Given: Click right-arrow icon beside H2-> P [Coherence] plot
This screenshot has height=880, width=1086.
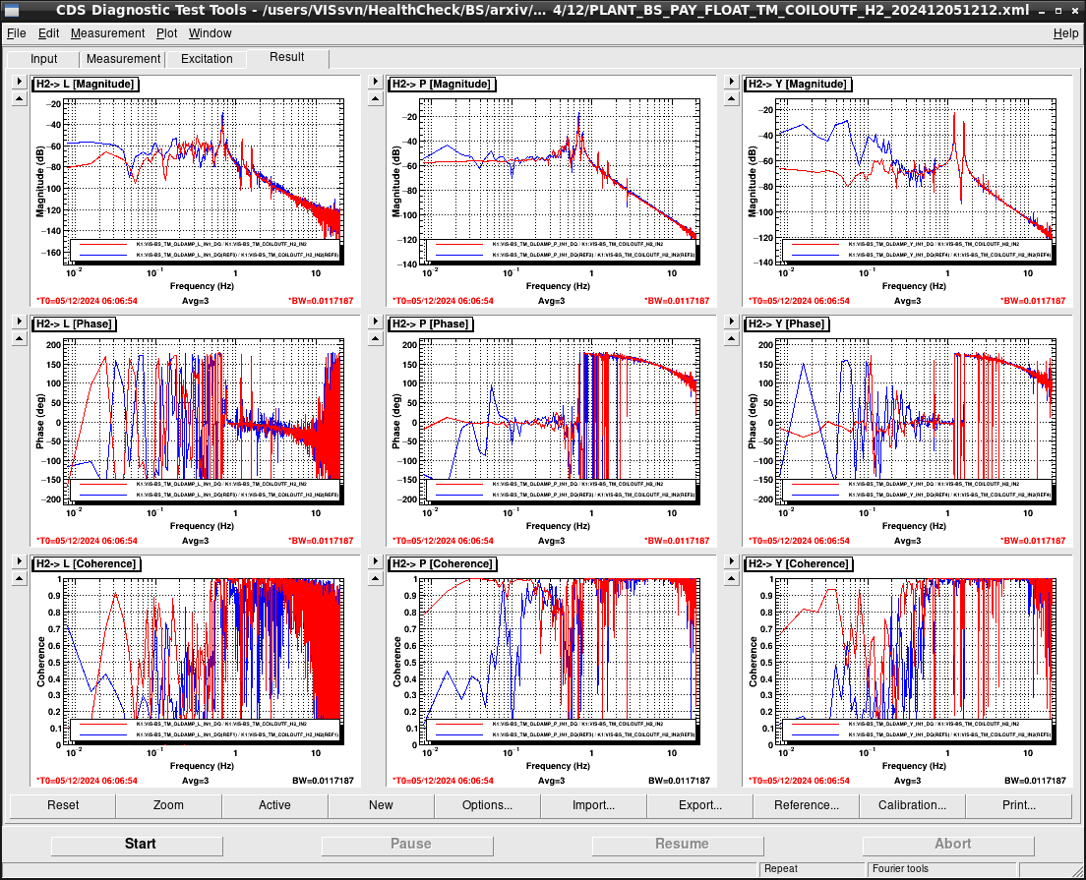Looking at the screenshot, I should click(376, 561).
